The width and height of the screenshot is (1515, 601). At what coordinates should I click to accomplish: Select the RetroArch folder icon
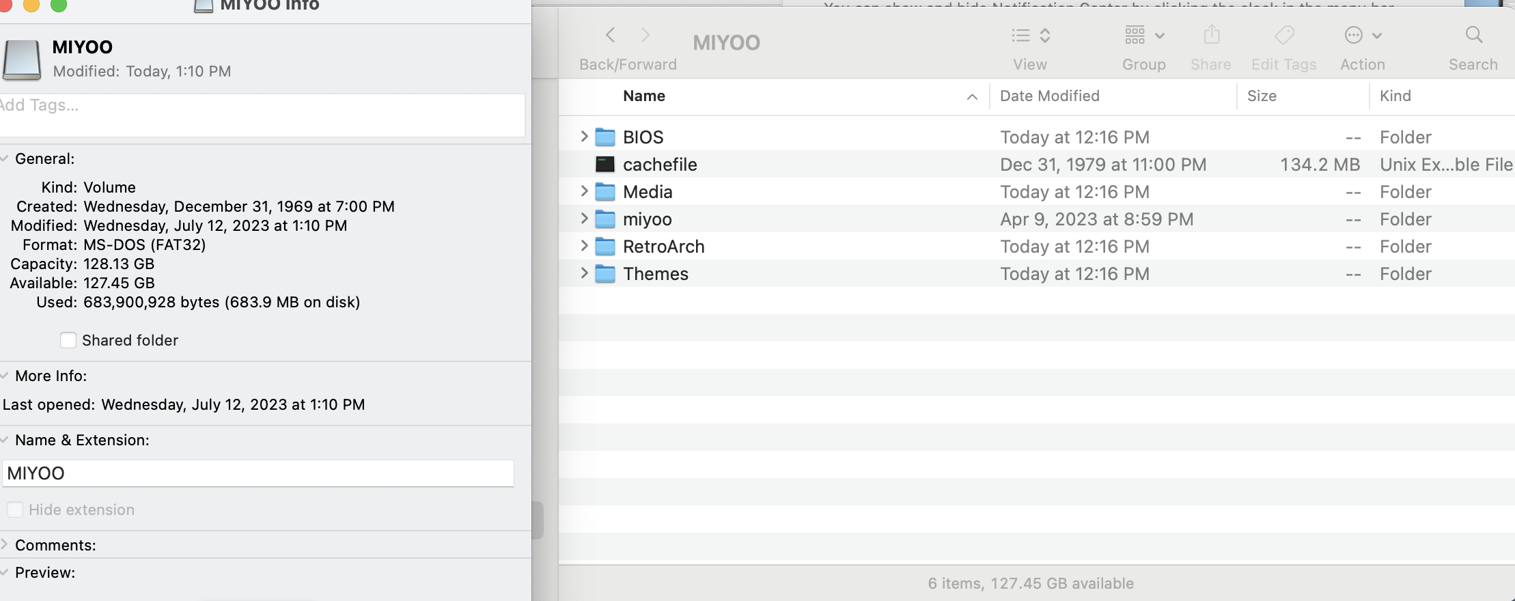[x=605, y=247]
